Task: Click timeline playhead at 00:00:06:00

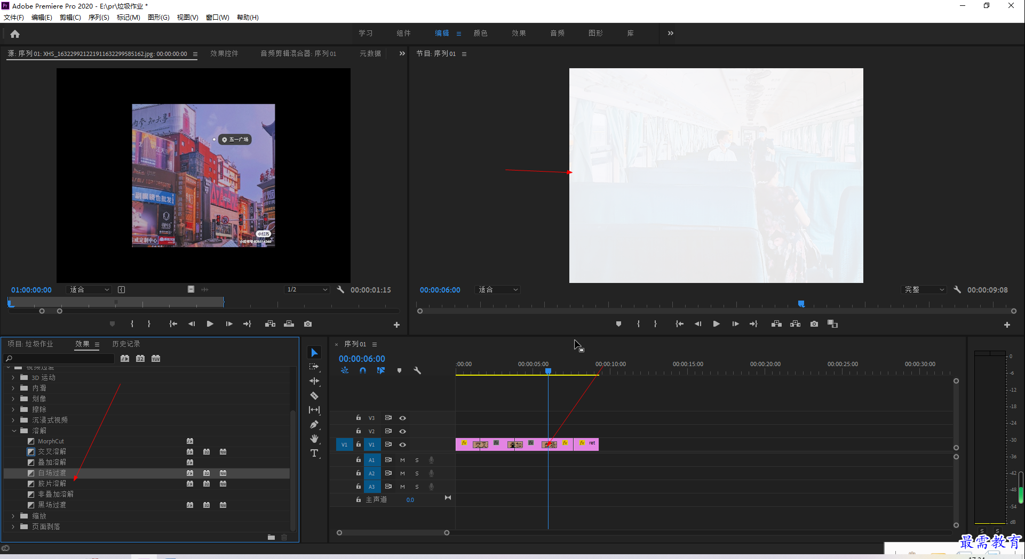Action: click(548, 371)
